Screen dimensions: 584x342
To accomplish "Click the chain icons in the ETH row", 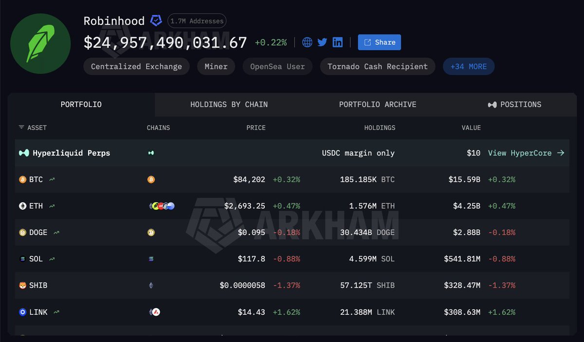I will [162, 206].
